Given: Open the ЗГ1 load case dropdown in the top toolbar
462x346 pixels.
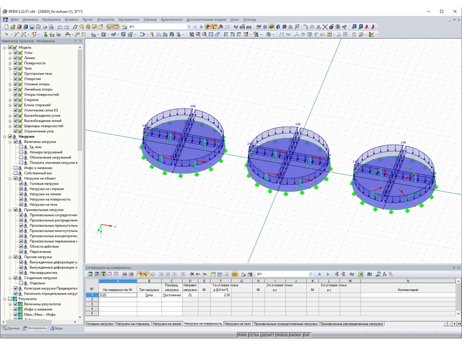Looking at the screenshot, I should click(189, 27).
